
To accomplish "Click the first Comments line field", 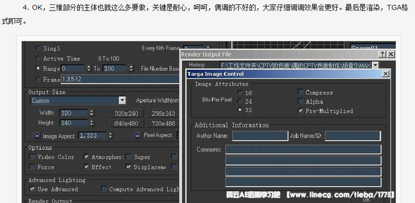I will (303, 149).
